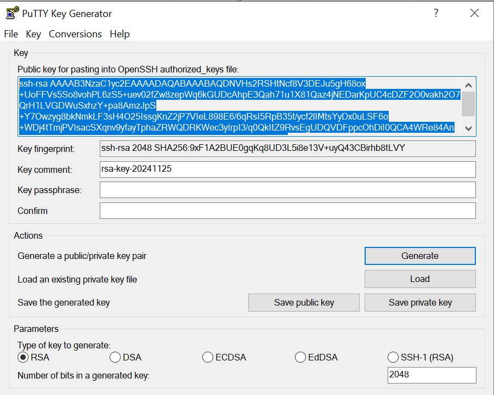Pick the EdDSA key type
Image resolution: width=494 pixels, height=395 pixels.
300,357
